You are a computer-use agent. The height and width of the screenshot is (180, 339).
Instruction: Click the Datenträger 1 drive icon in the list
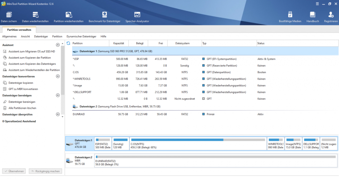[76, 52]
